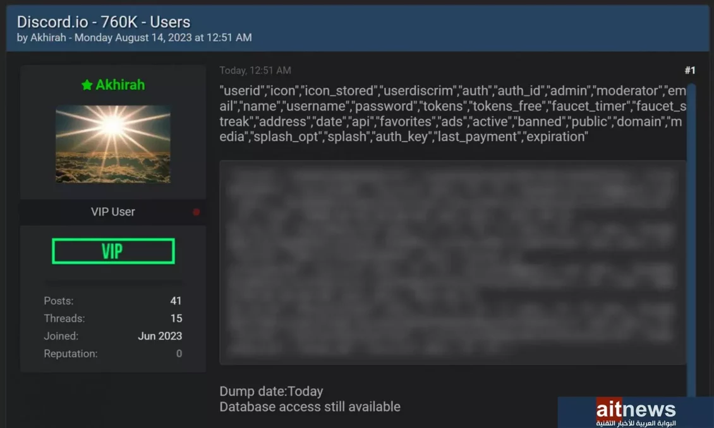Screen dimensions: 714x428
Task: Click the green star beside Akhirah
Action: pyautogui.click(x=87, y=85)
